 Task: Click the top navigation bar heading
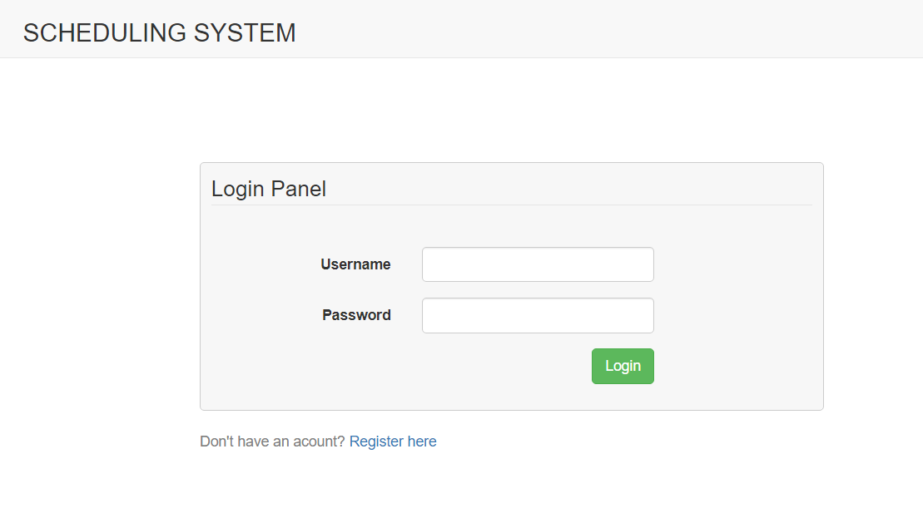(x=159, y=32)
